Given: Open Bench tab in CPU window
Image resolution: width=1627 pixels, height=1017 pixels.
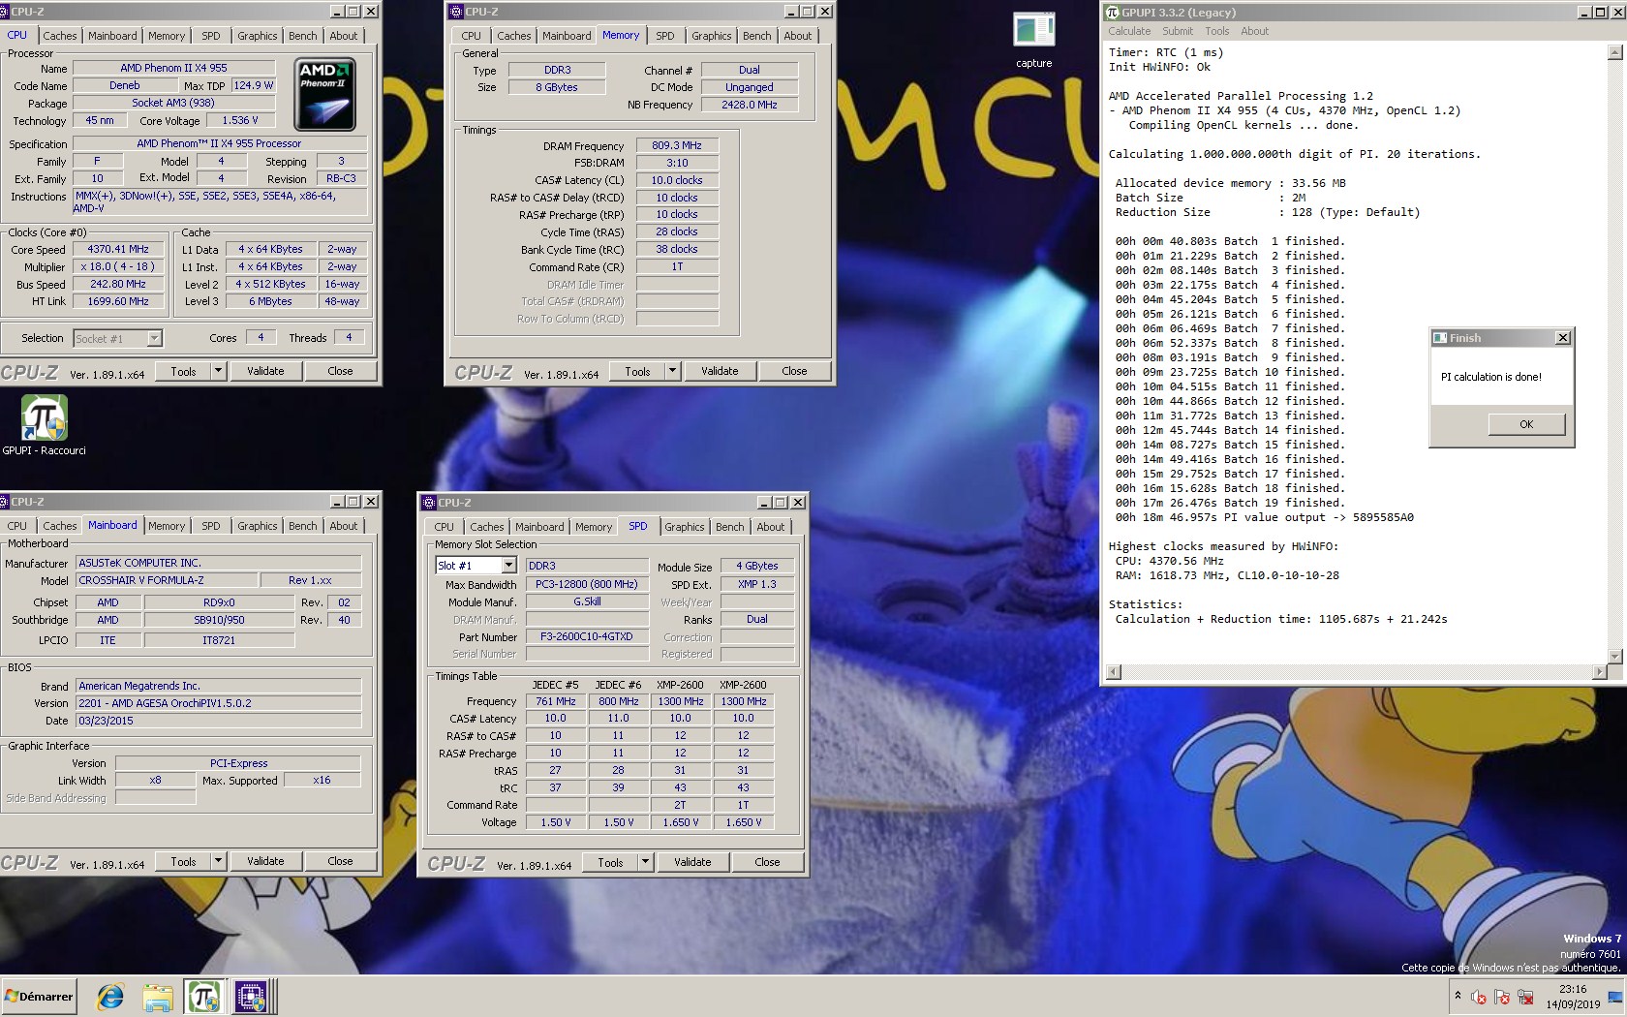Looking at the screenshot, I should click(x=303, y=36).
